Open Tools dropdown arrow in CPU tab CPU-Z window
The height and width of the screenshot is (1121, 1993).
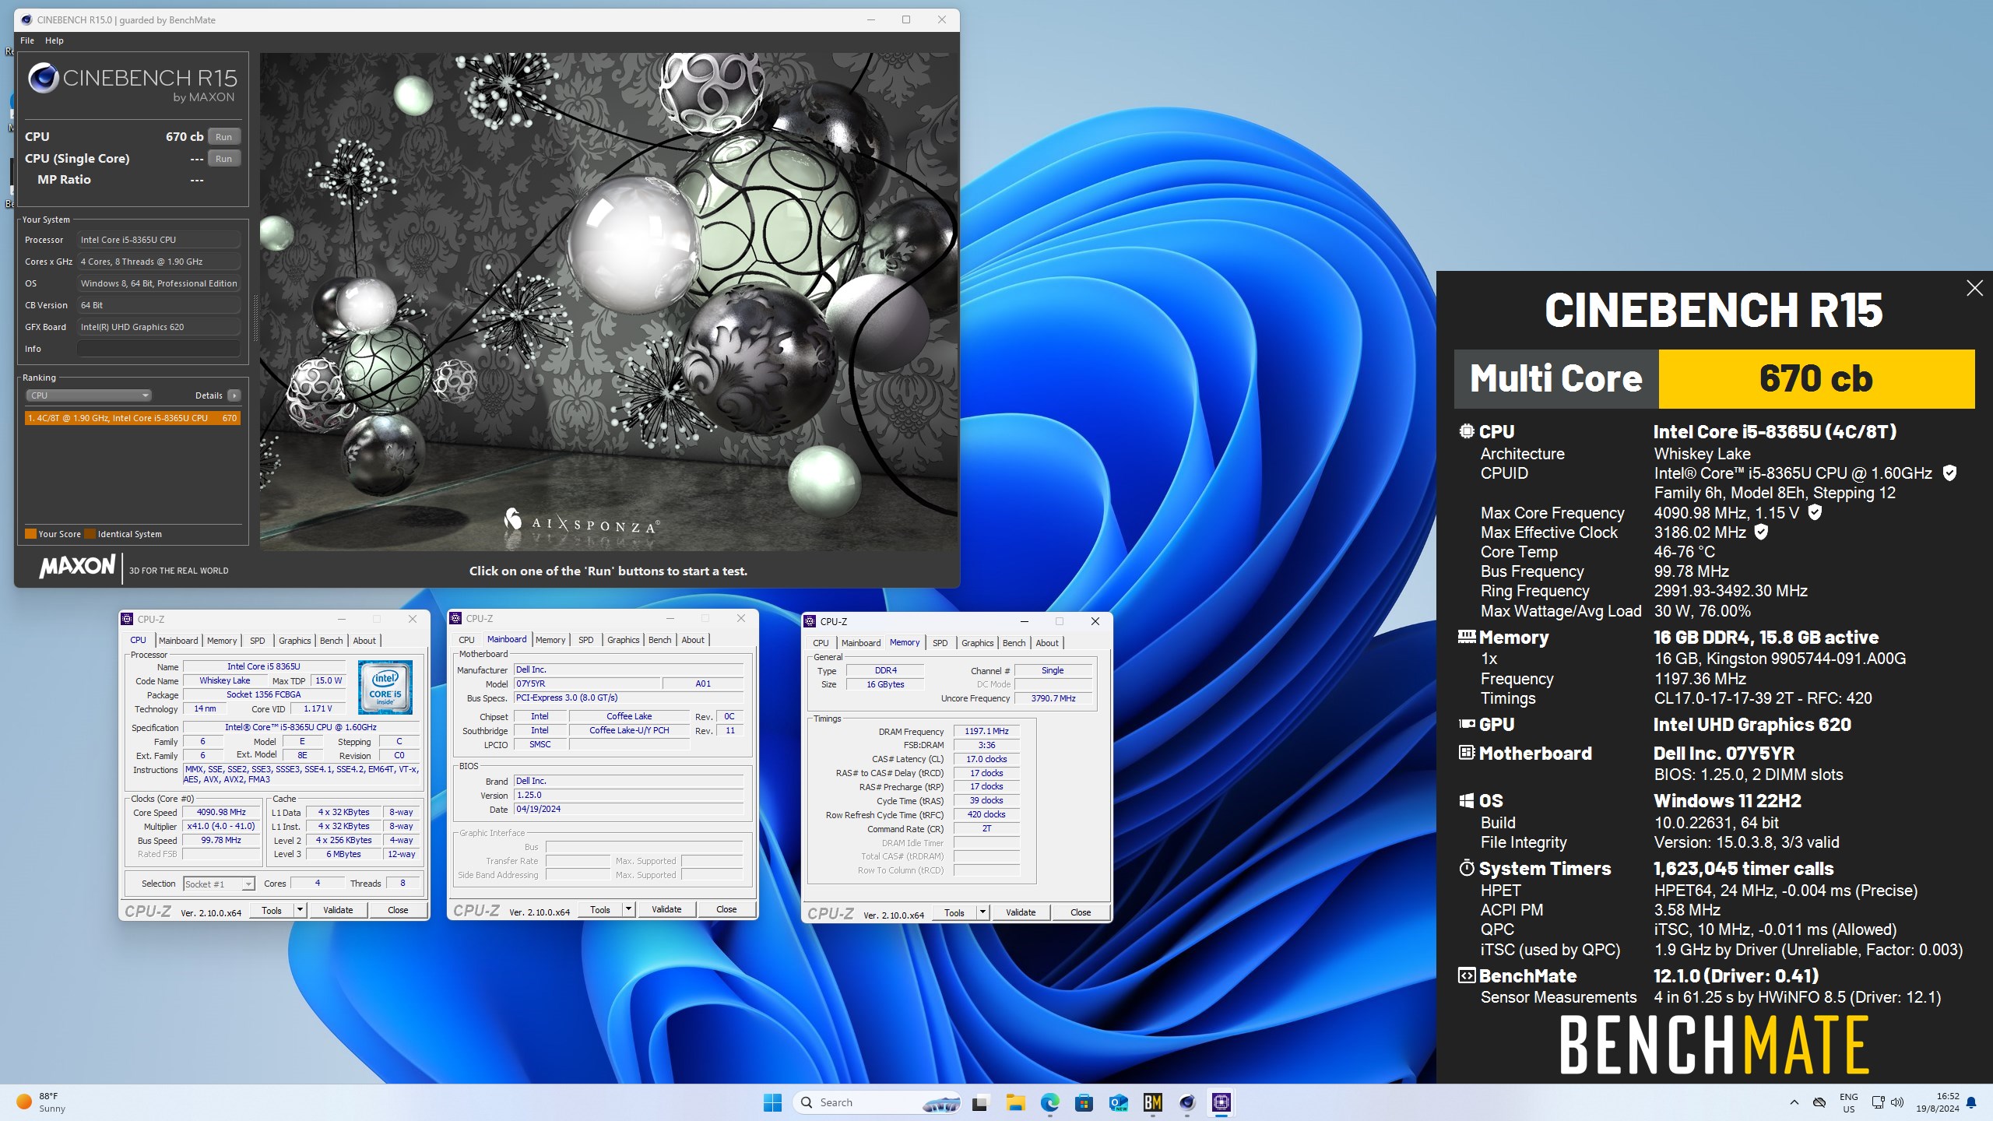pyautogui.click(x=300, y=910)
